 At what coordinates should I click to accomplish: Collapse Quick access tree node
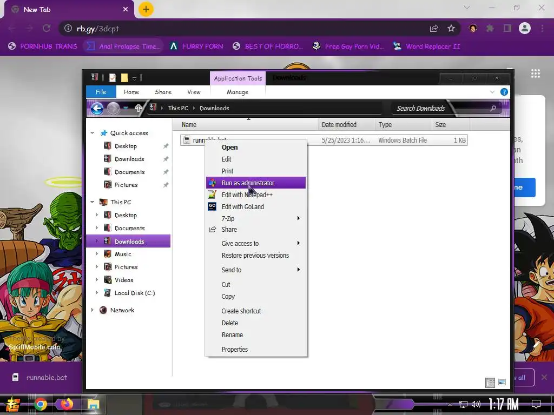(x=92, y=133)
